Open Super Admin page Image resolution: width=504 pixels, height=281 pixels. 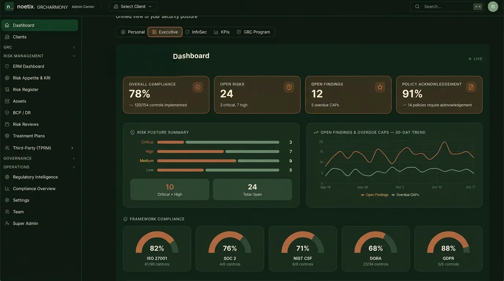40,224
